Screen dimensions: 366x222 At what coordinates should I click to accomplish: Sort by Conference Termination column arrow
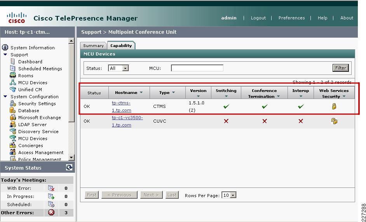(278, 96)
